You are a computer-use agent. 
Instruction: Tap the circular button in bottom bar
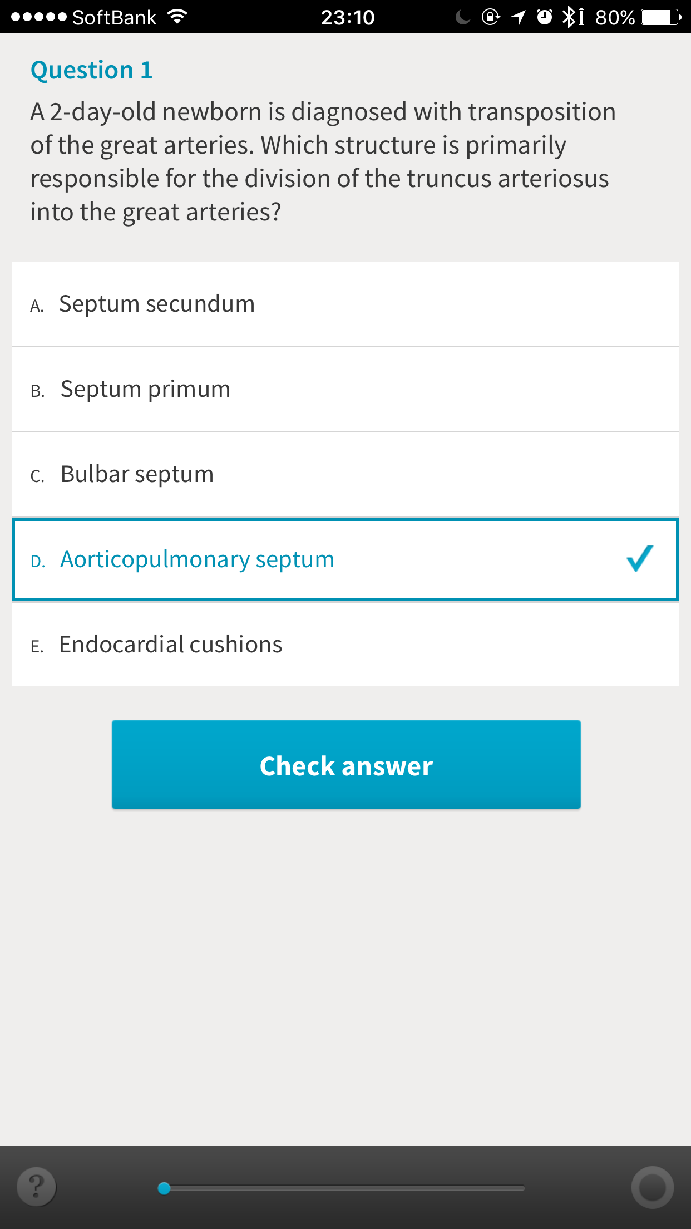652,1187
